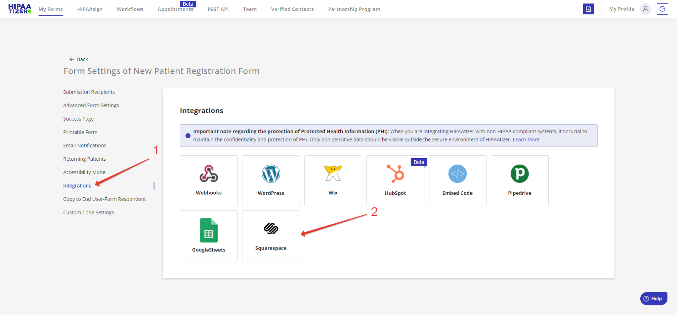Open the Webhooks integration icon
This screenshot has height=315, width=677.
(208, 174)
